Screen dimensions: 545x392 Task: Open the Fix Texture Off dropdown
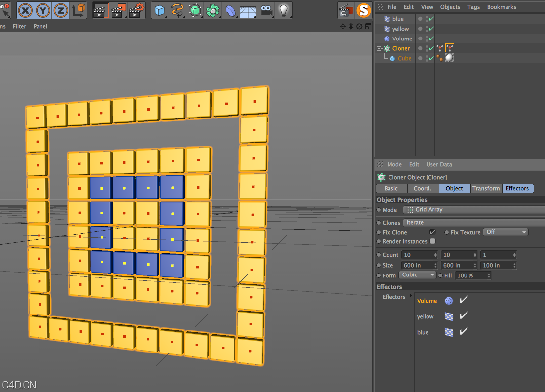point(506,232)
